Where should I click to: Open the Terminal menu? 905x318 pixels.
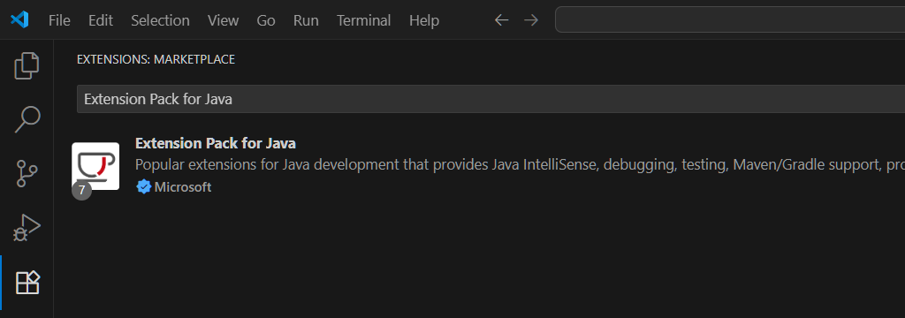(x=363, y=20)
